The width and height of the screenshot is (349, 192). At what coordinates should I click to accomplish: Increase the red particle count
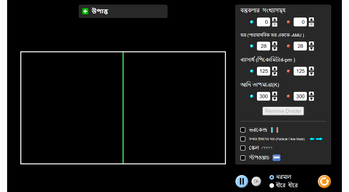[311, 20]
